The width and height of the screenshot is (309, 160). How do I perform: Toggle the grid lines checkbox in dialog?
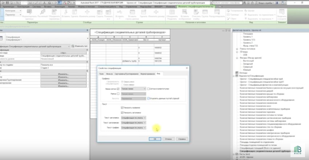(x=118, y=89)
